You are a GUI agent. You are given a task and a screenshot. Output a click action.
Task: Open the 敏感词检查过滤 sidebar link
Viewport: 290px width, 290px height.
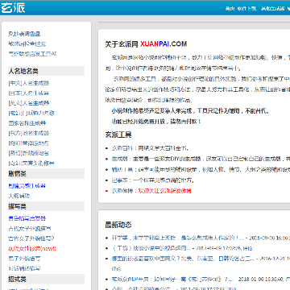point(27,43)
